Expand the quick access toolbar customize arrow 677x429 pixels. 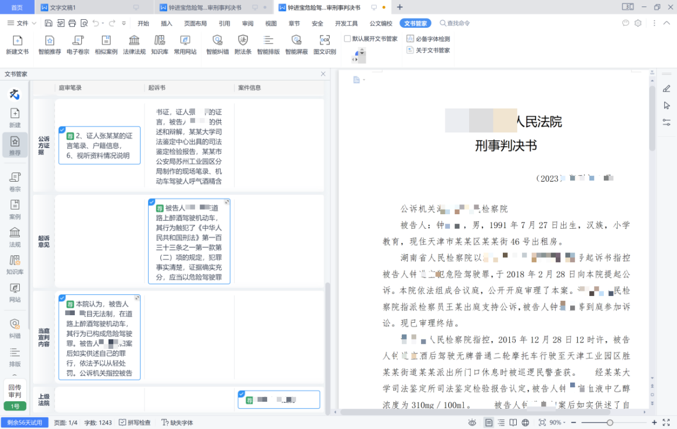click(124, 23)
